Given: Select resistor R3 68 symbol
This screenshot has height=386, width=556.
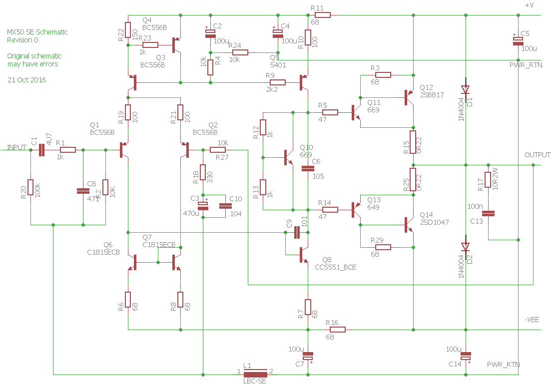Looking at the screenshot, I should tap(383, 75).
